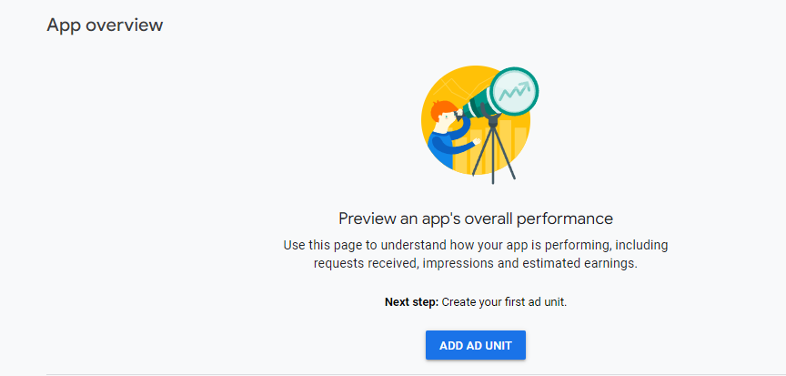
Task: Click the 'Use this page to understand' text line
Action: (x=476, y=246)
